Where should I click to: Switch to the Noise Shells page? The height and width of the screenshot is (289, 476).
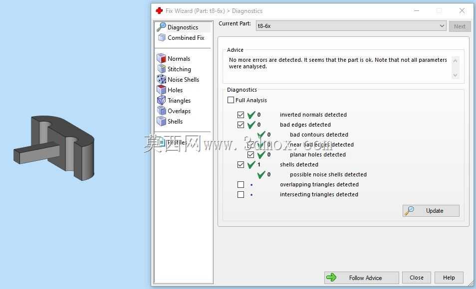pos(183,79)
